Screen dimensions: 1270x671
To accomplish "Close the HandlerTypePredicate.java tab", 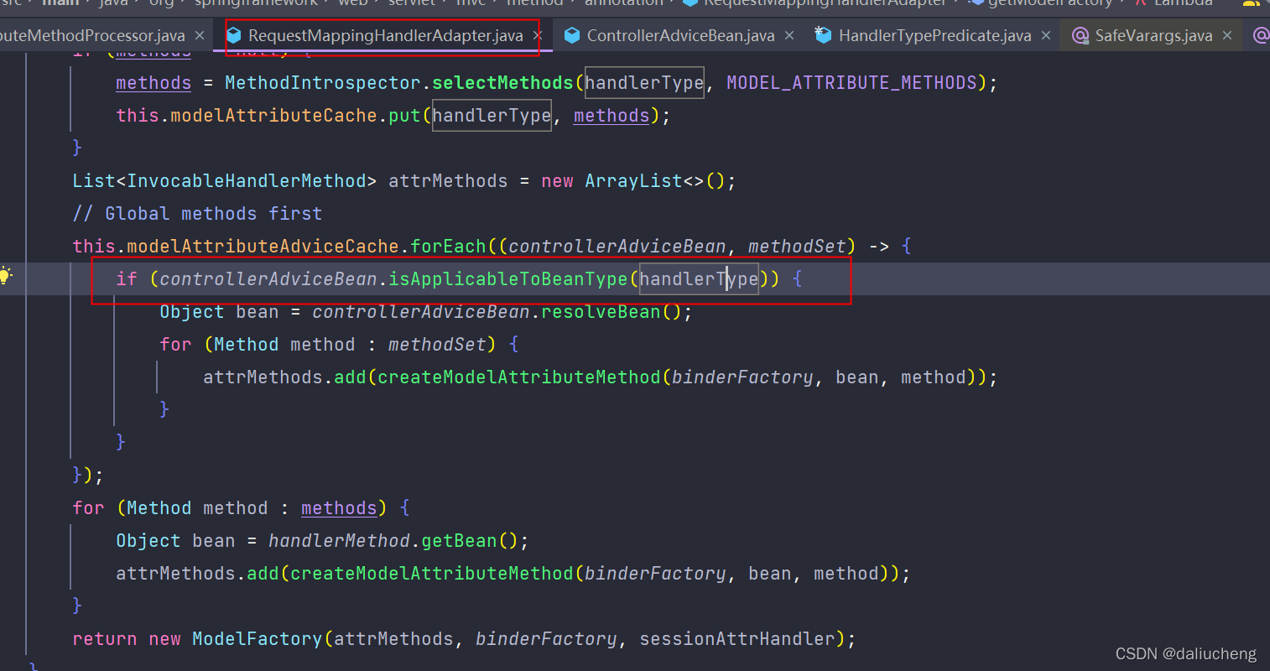I will click(1046, 35).
